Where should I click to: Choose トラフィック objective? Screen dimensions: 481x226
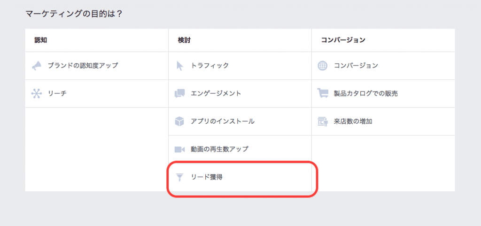pos(240,66)
